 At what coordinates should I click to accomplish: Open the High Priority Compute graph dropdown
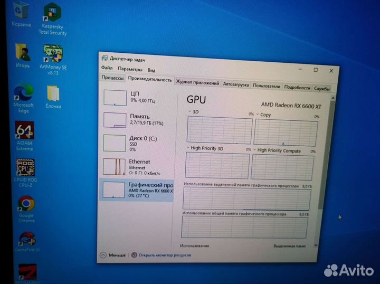254,150
